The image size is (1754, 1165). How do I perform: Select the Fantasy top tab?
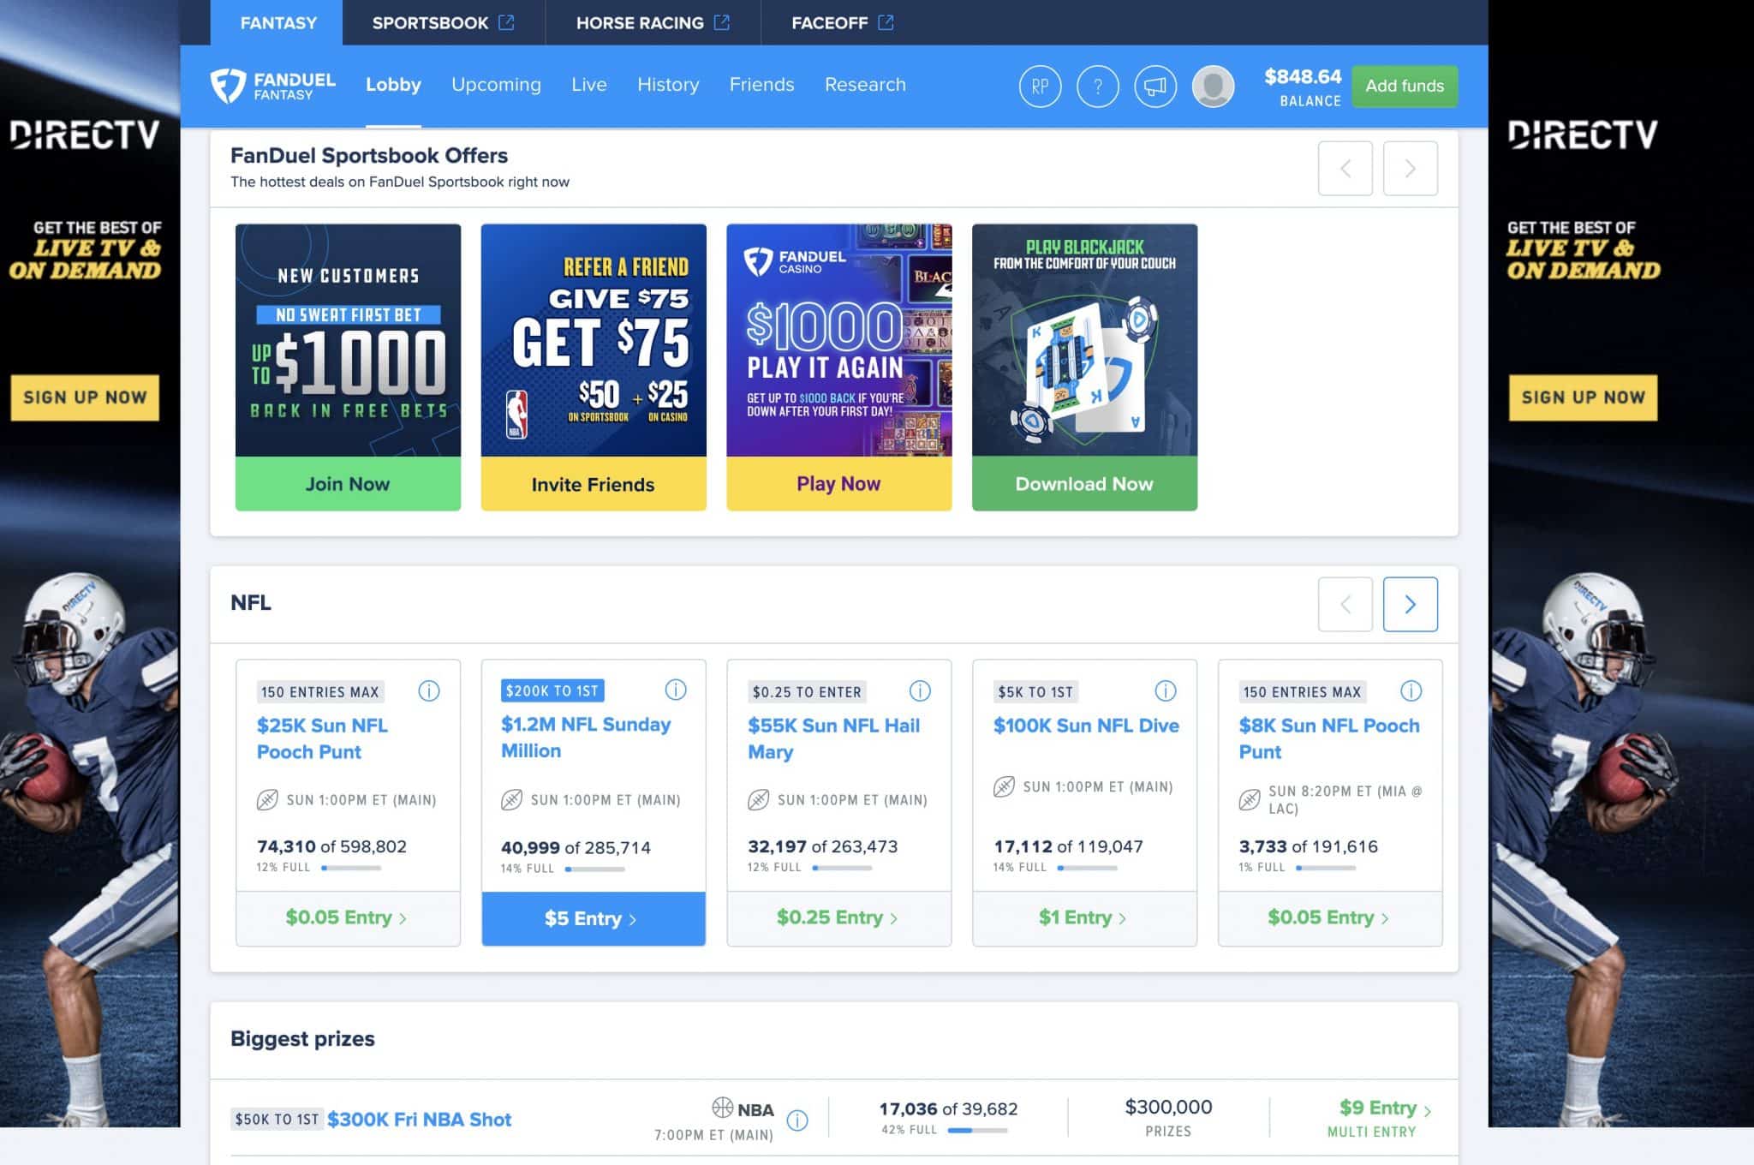[x=277, y=22]
